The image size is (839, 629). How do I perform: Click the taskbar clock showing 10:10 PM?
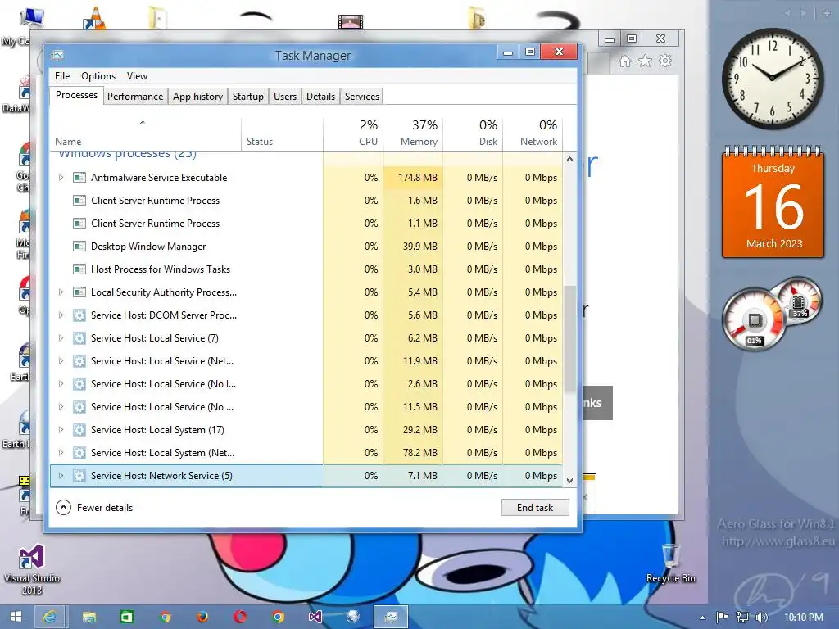pyautogui.click(x=804, y=618)
